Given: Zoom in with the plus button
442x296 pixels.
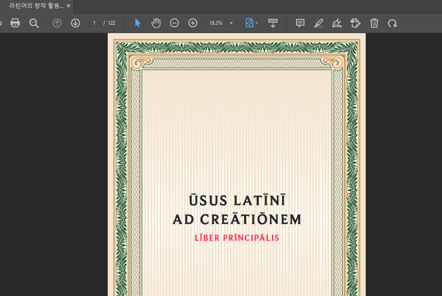Looking at the screenshot, I should [193, 23].
